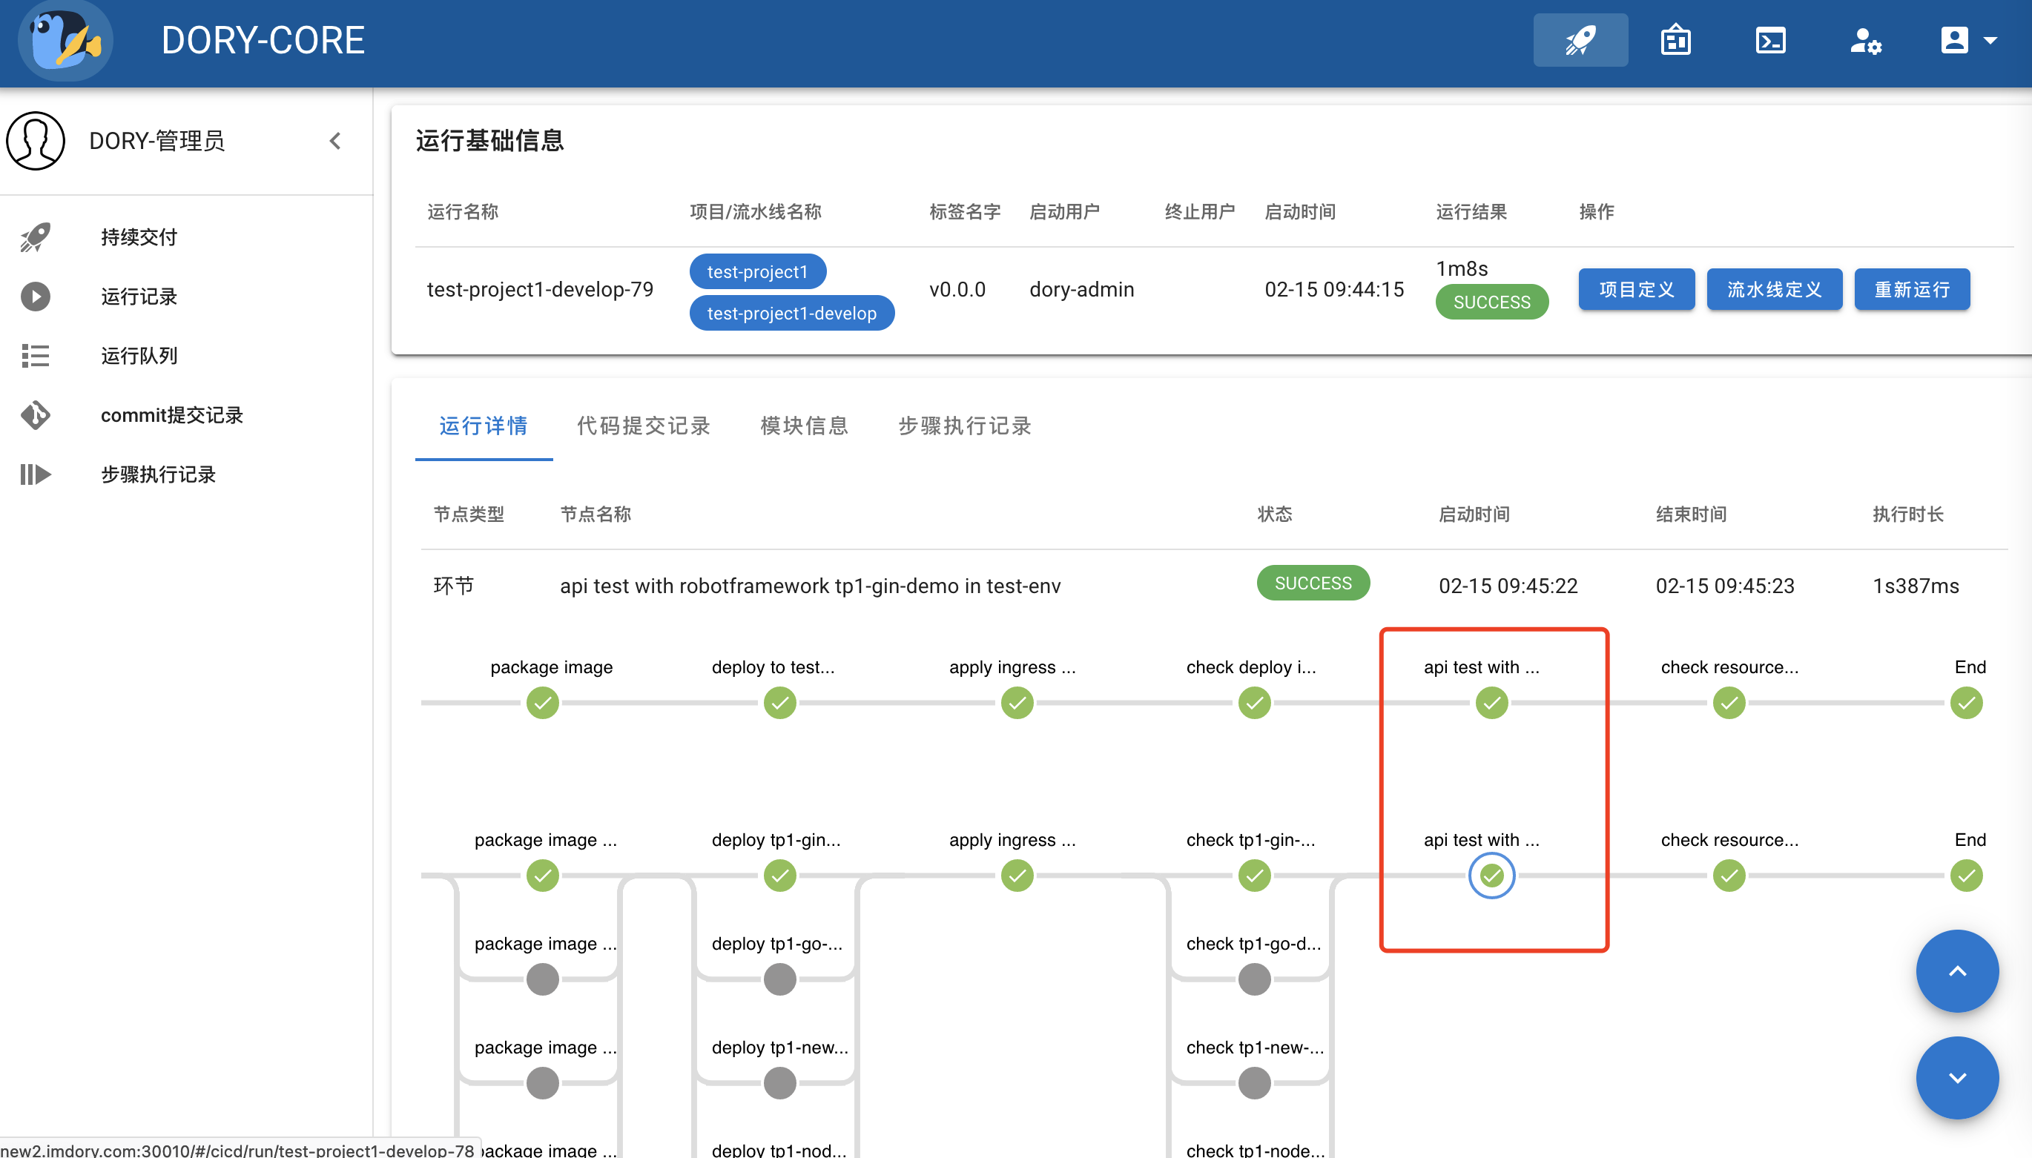2032x1158 pixels.
Task: Switch to the 模块信息 tab
Action: pyautogui.click(x=804, y=426)
